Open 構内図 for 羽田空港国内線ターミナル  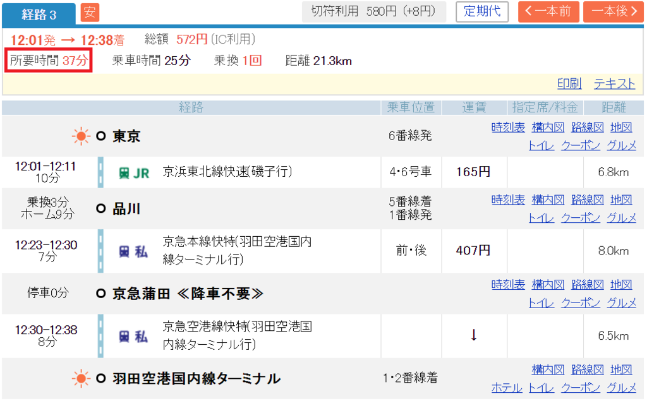coord(548,369)
